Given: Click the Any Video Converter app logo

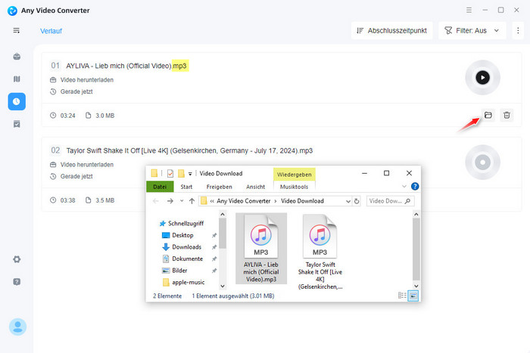Looking at the screenshot, I should 12,11.
